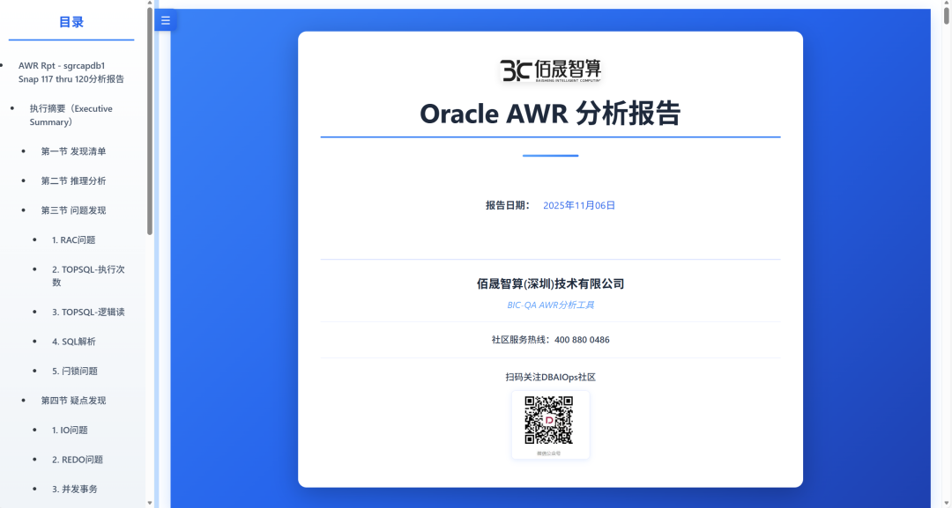This screenshot has height=508, width=952.
Task: Toggle the sidebar with the hamburger menu icon
Action: (165, 20)
